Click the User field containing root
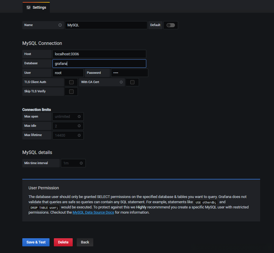Screen dimensions: 274x253 coord(68,73)
